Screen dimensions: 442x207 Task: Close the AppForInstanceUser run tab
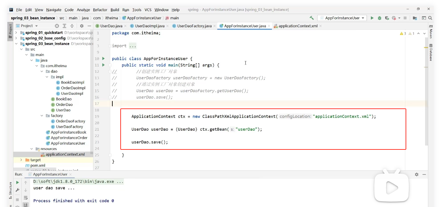(x=71, y=175)
